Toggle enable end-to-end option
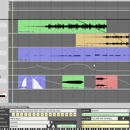The width and height of the screenshot is (130, 130). coord(105,126)
